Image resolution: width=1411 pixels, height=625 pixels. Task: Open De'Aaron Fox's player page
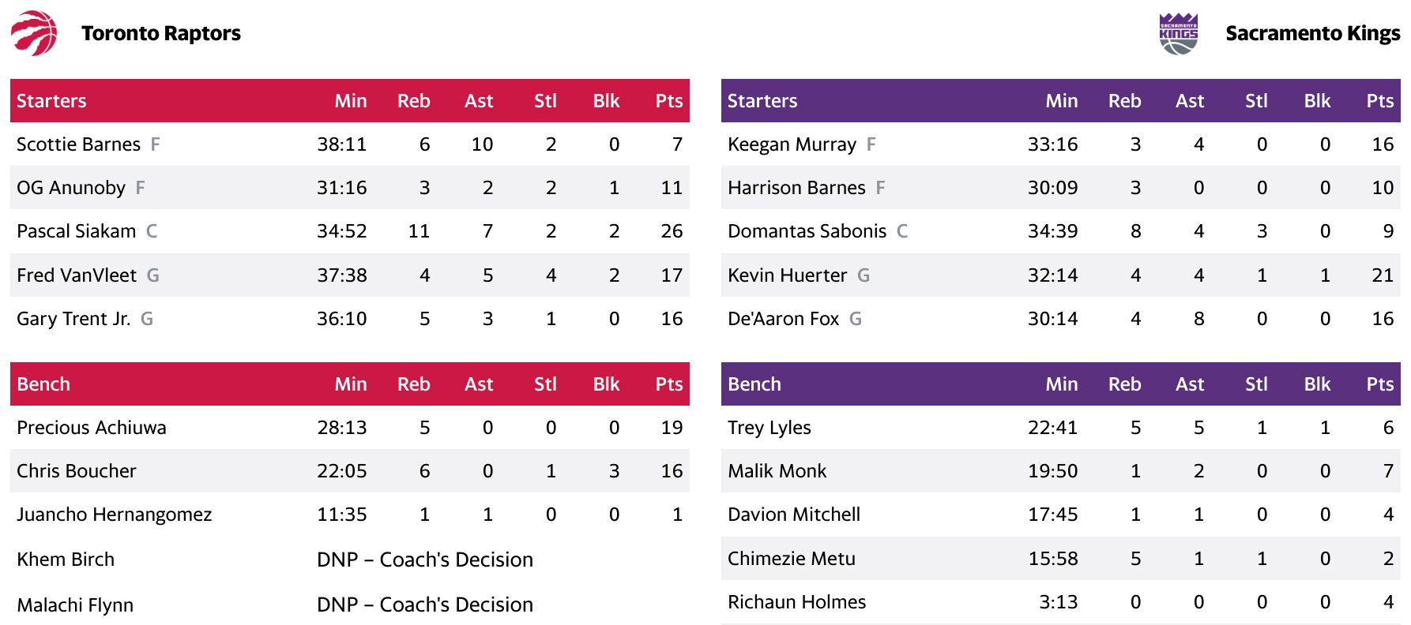pyautogui.click(x=783, y=319)
